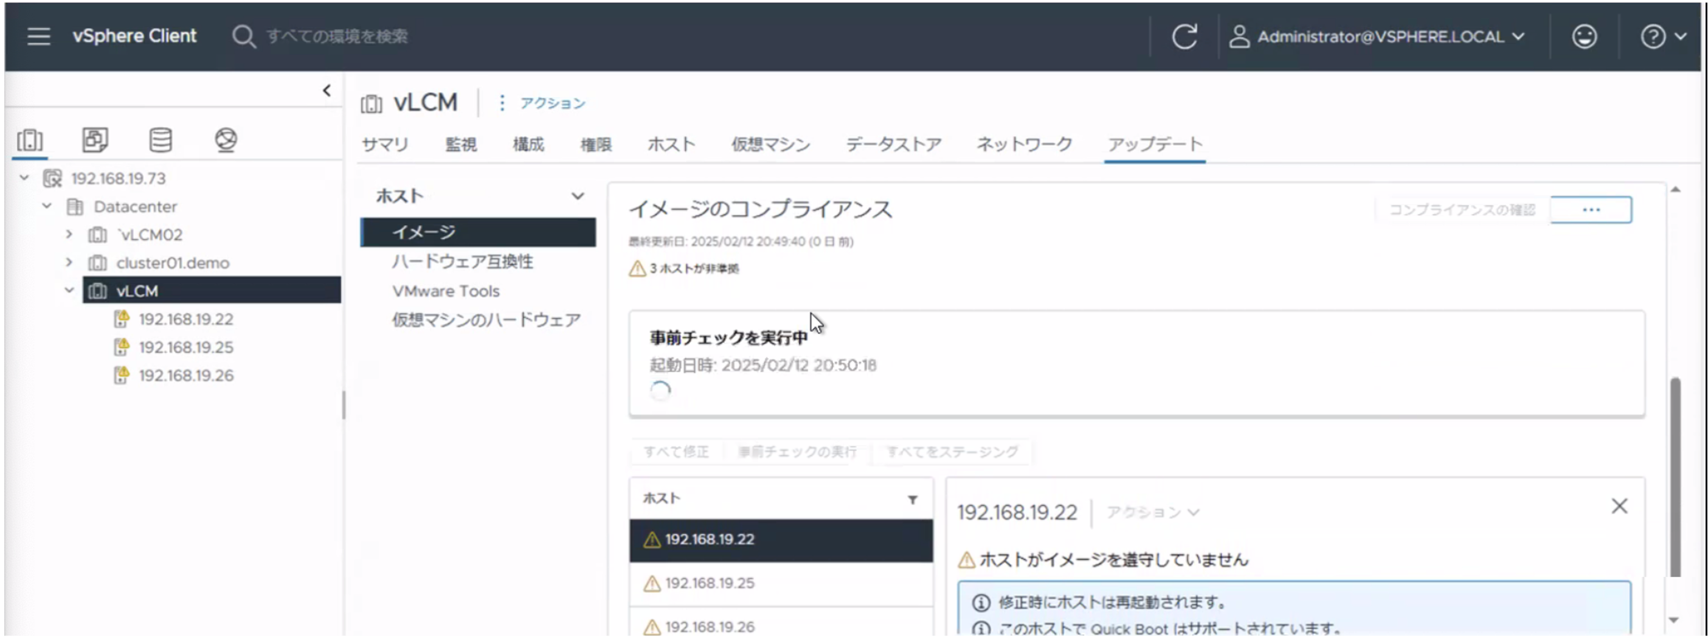Open the hamburger main menu
The image size is (1708, 638).
tap(38, 36)
